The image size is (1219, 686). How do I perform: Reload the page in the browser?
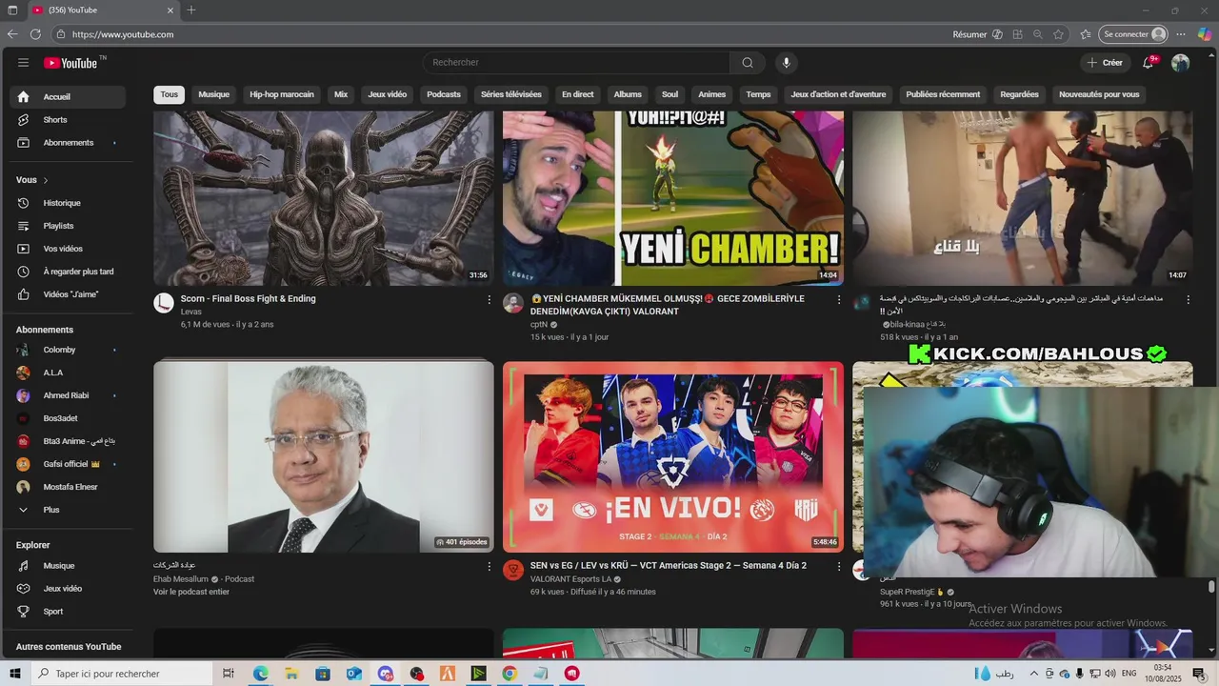tap(35, 34)
